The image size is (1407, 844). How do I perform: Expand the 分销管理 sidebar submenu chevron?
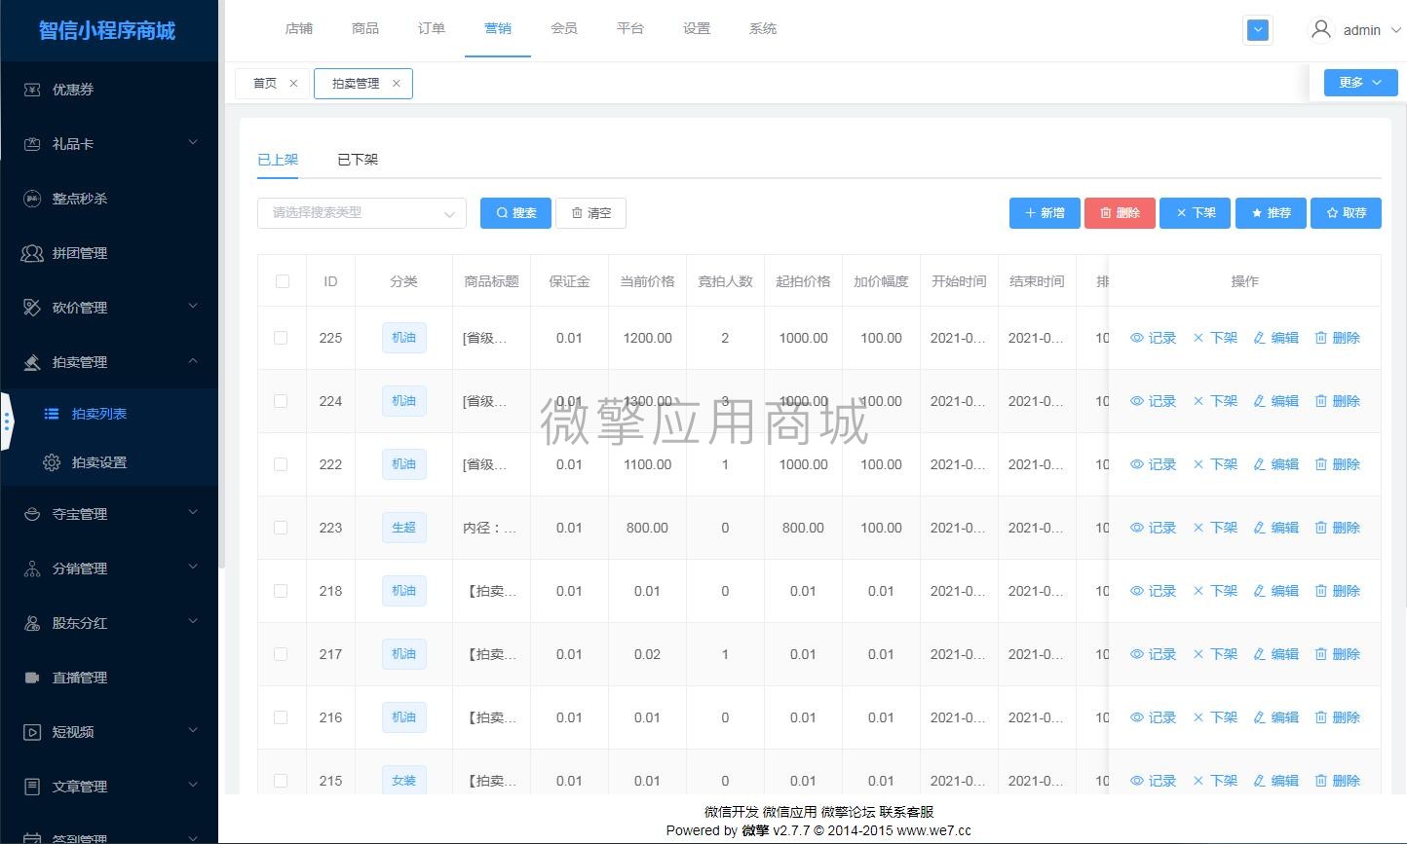pyautogui.click(x=193, y=568)
